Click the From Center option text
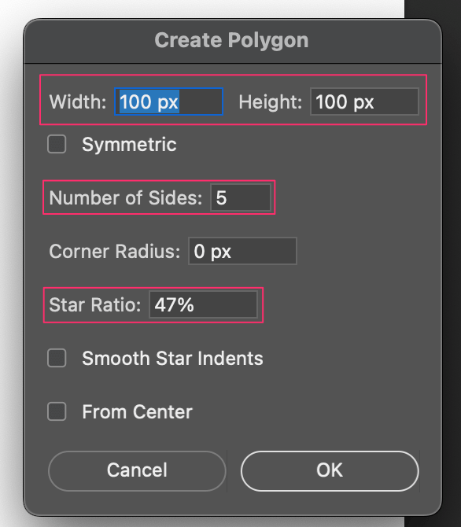 (x=137, y=411)
